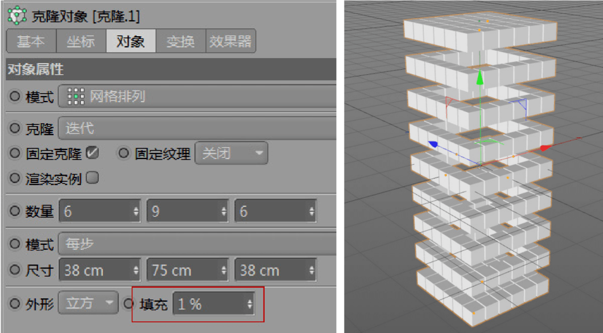603x333 pixels.
Task: Click the 填充 field showing 1 %
Action: (213, 304)
